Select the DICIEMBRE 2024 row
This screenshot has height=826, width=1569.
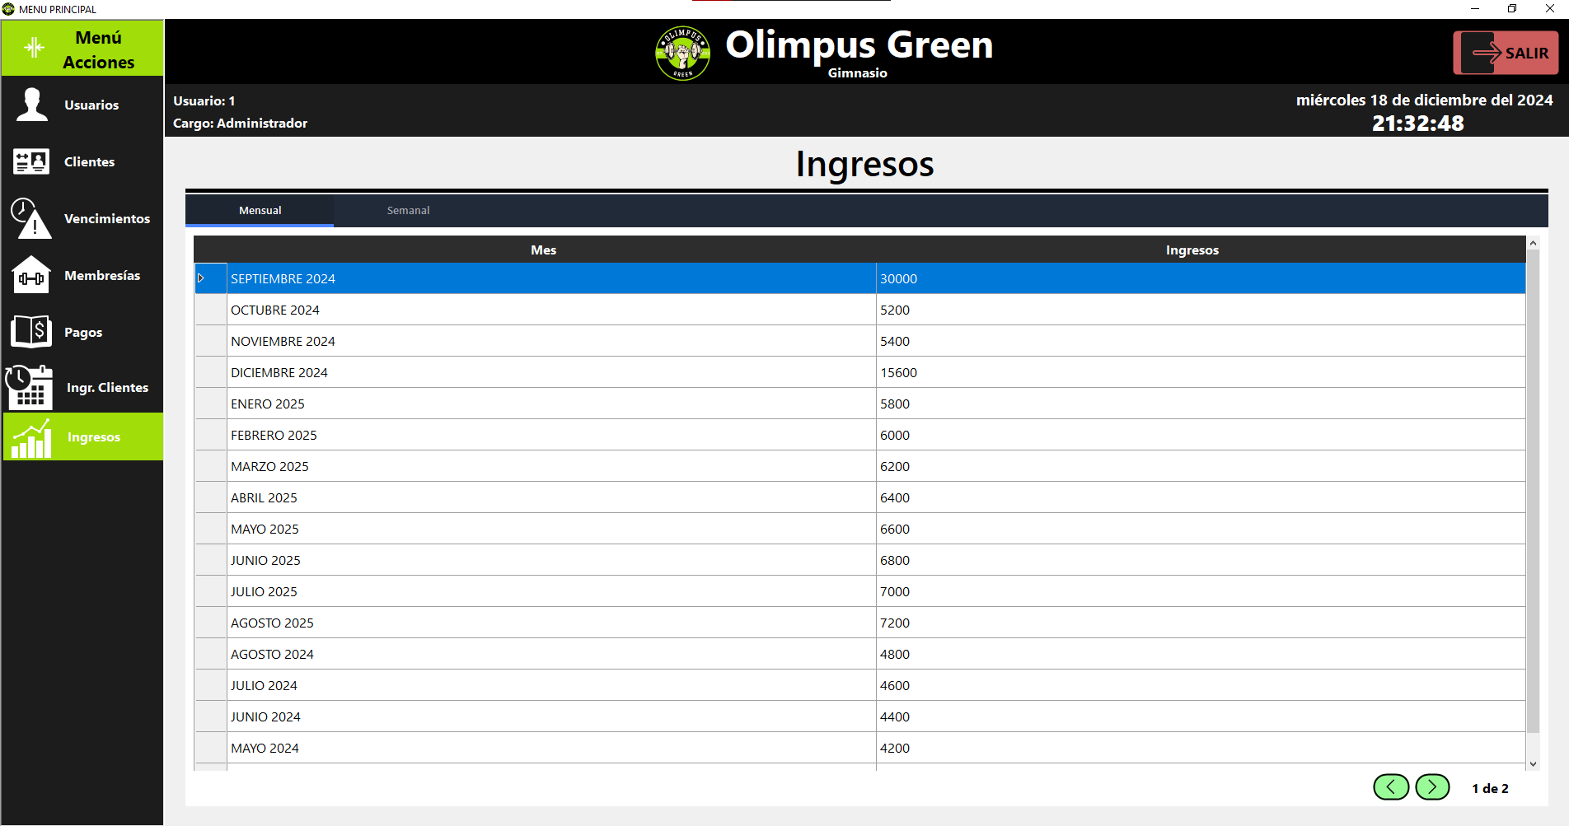point(860,372)
